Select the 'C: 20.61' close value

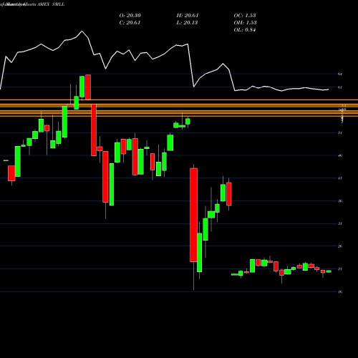click(130, 23)
